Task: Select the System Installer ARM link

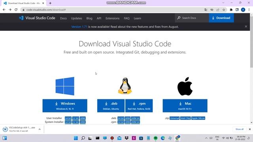Action: (83, 122)
